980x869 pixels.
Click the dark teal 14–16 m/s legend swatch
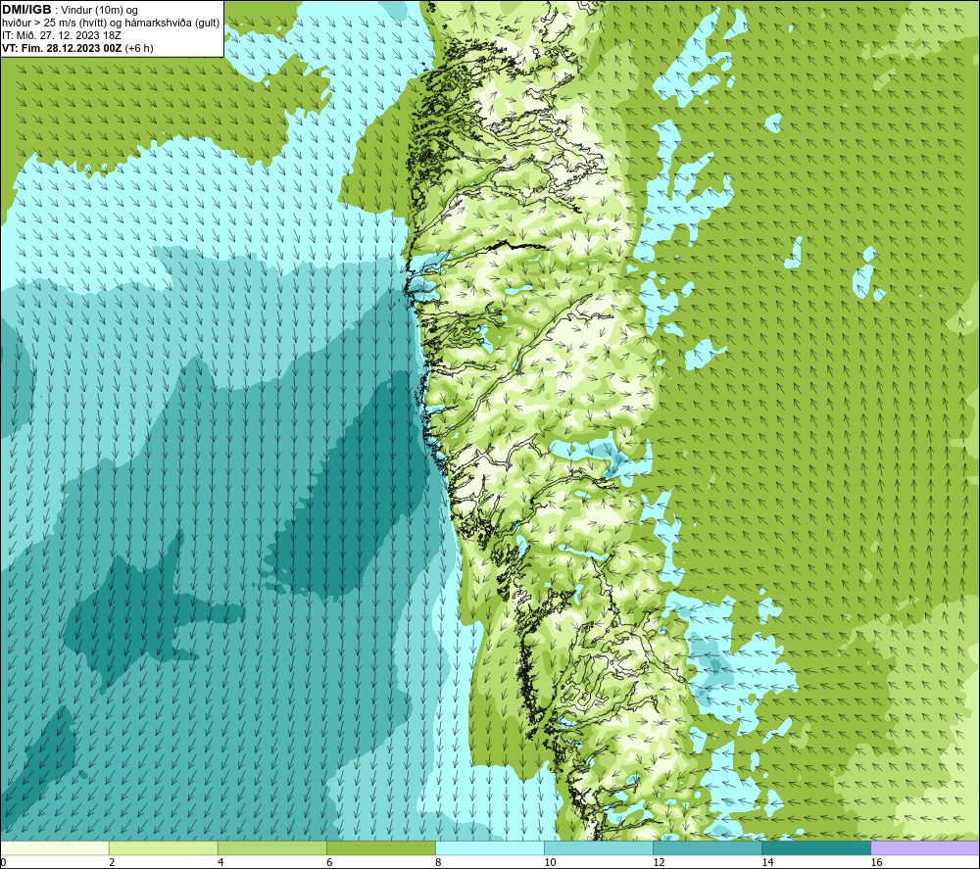pos(816,848)
